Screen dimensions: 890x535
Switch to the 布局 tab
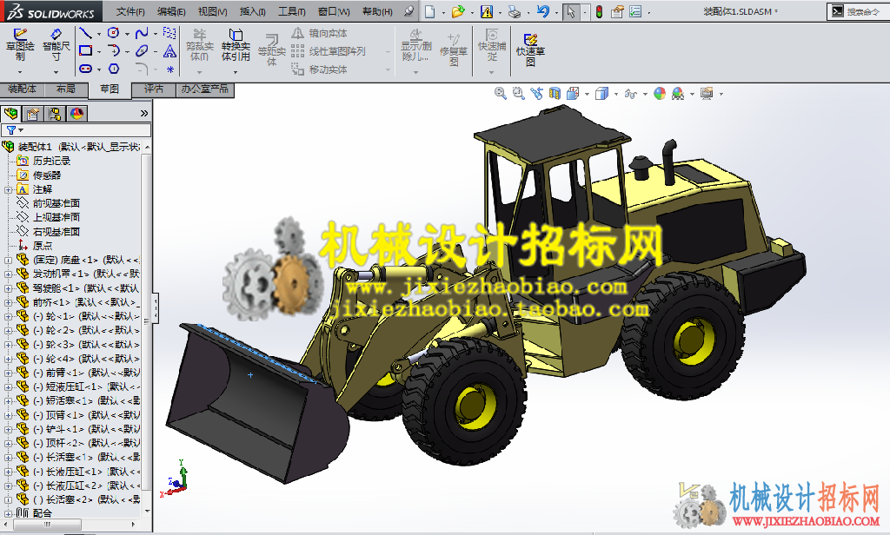(66, 89)
